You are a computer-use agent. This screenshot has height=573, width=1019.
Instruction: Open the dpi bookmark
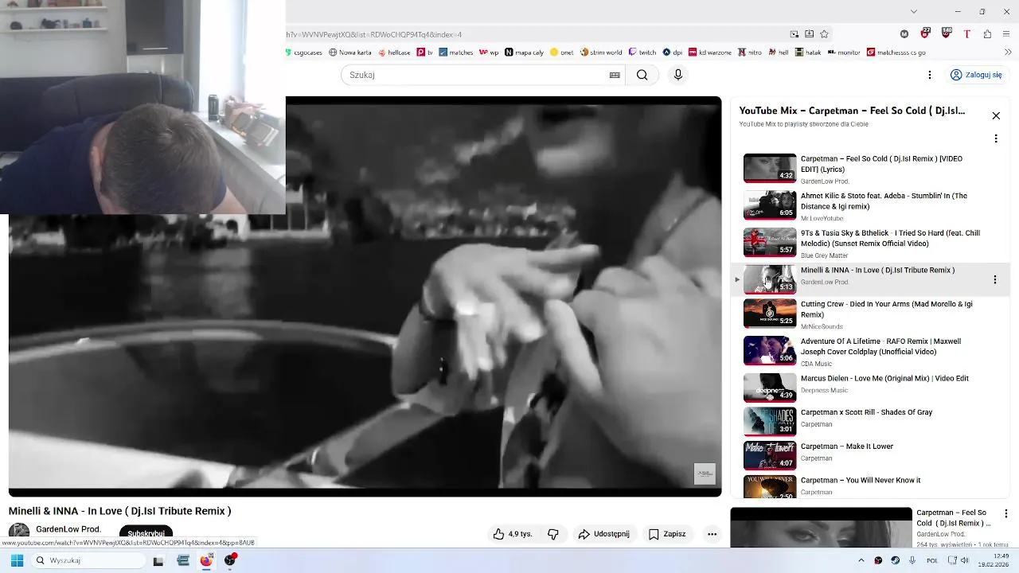(x=673, y=53)
